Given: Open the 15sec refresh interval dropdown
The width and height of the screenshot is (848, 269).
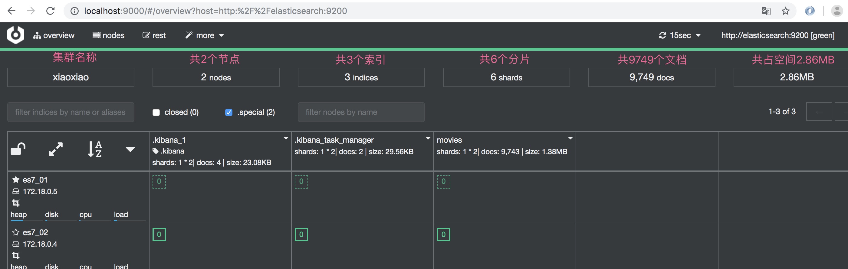Looking at the screenshot, I should coord(680,35).
